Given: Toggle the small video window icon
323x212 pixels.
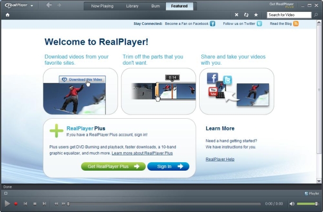Looking at the screenshot, I should [6, 193].
